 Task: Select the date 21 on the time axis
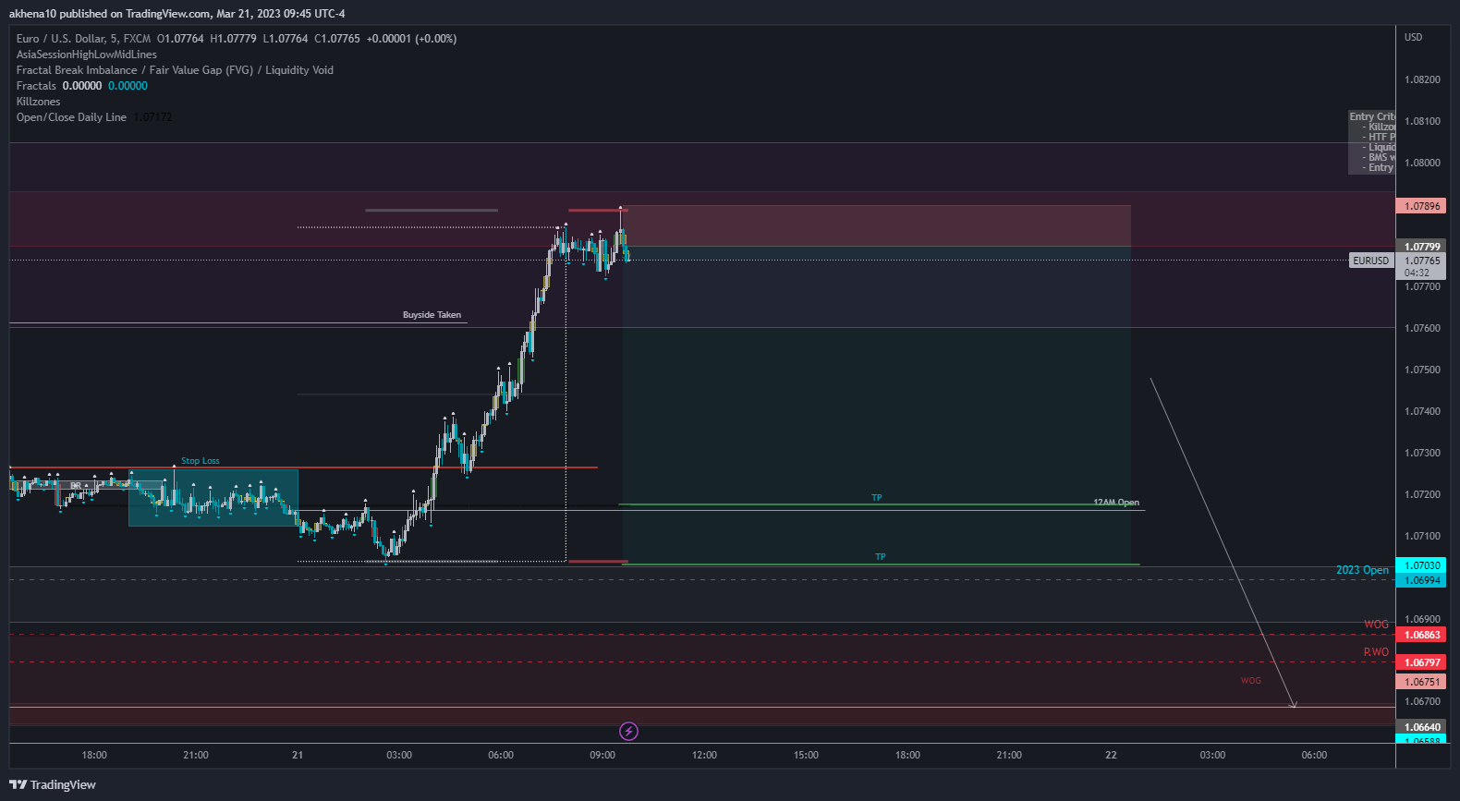point(298,755)
